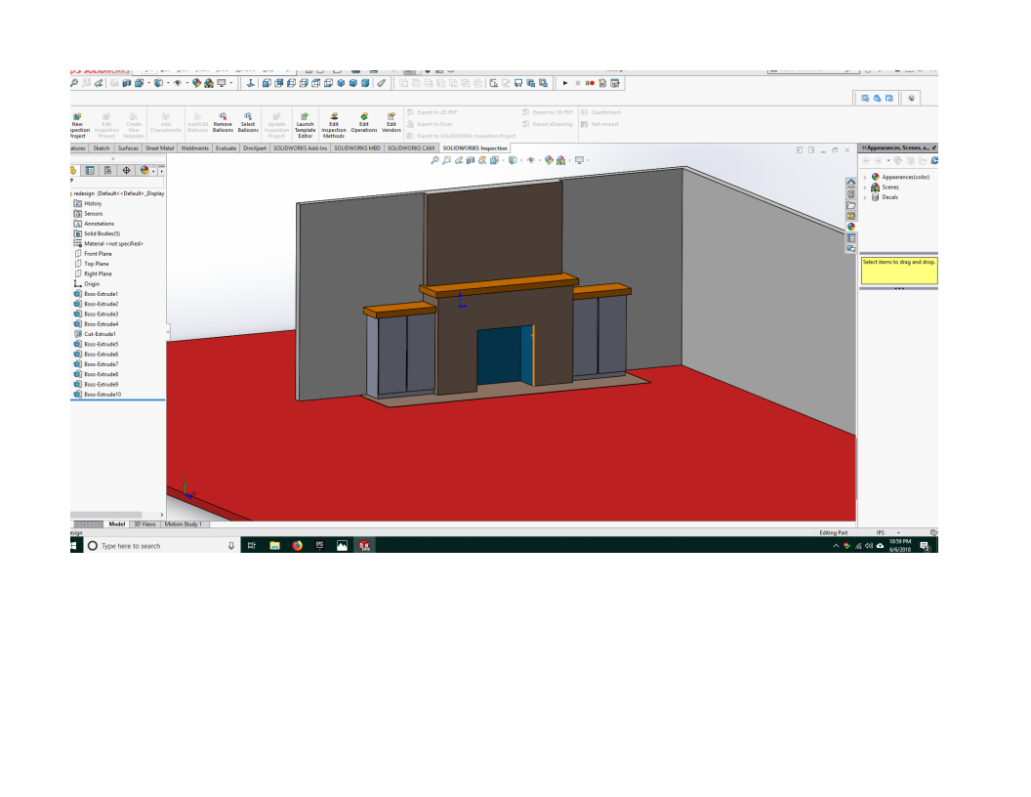The height and width of the screenshot is (797, 1031).
Task: Click the Record/Pause Macro button
Action: point(590,83)
